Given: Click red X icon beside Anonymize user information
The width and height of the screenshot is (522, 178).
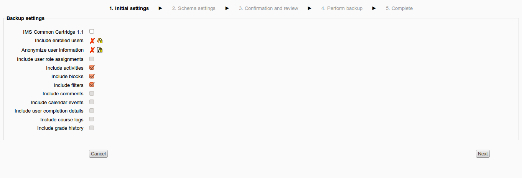Looking at the screenshot, I should 92,50.
